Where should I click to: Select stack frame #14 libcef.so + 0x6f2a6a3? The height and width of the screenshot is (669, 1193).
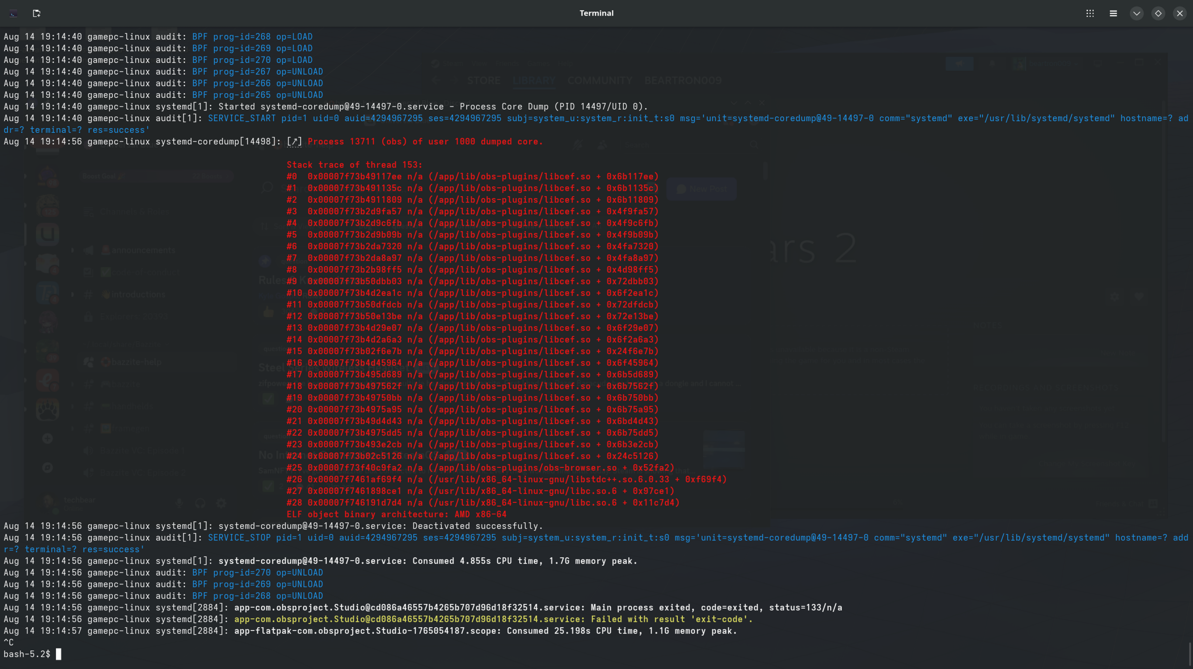(x=472, y=340)
